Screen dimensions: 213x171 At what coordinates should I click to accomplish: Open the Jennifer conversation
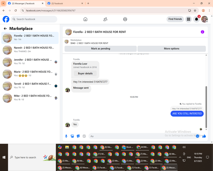(30, 62)
